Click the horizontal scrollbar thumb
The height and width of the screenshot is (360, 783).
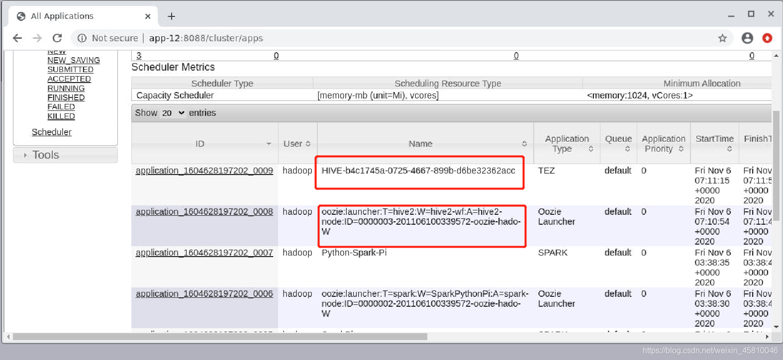point(220,337)
